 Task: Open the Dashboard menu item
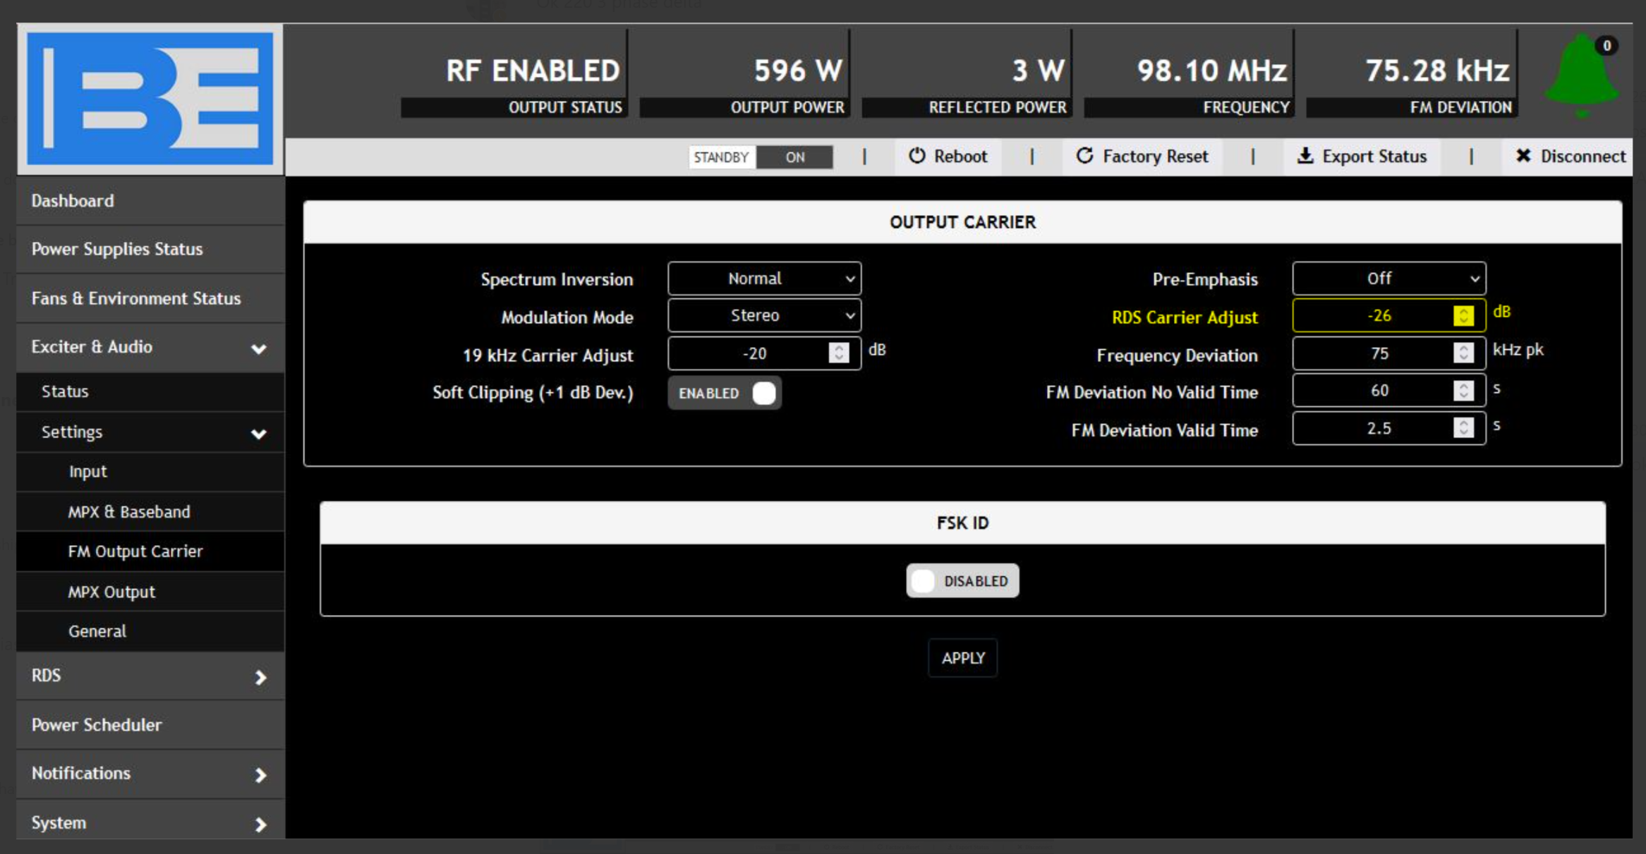(x=73, y=201)
